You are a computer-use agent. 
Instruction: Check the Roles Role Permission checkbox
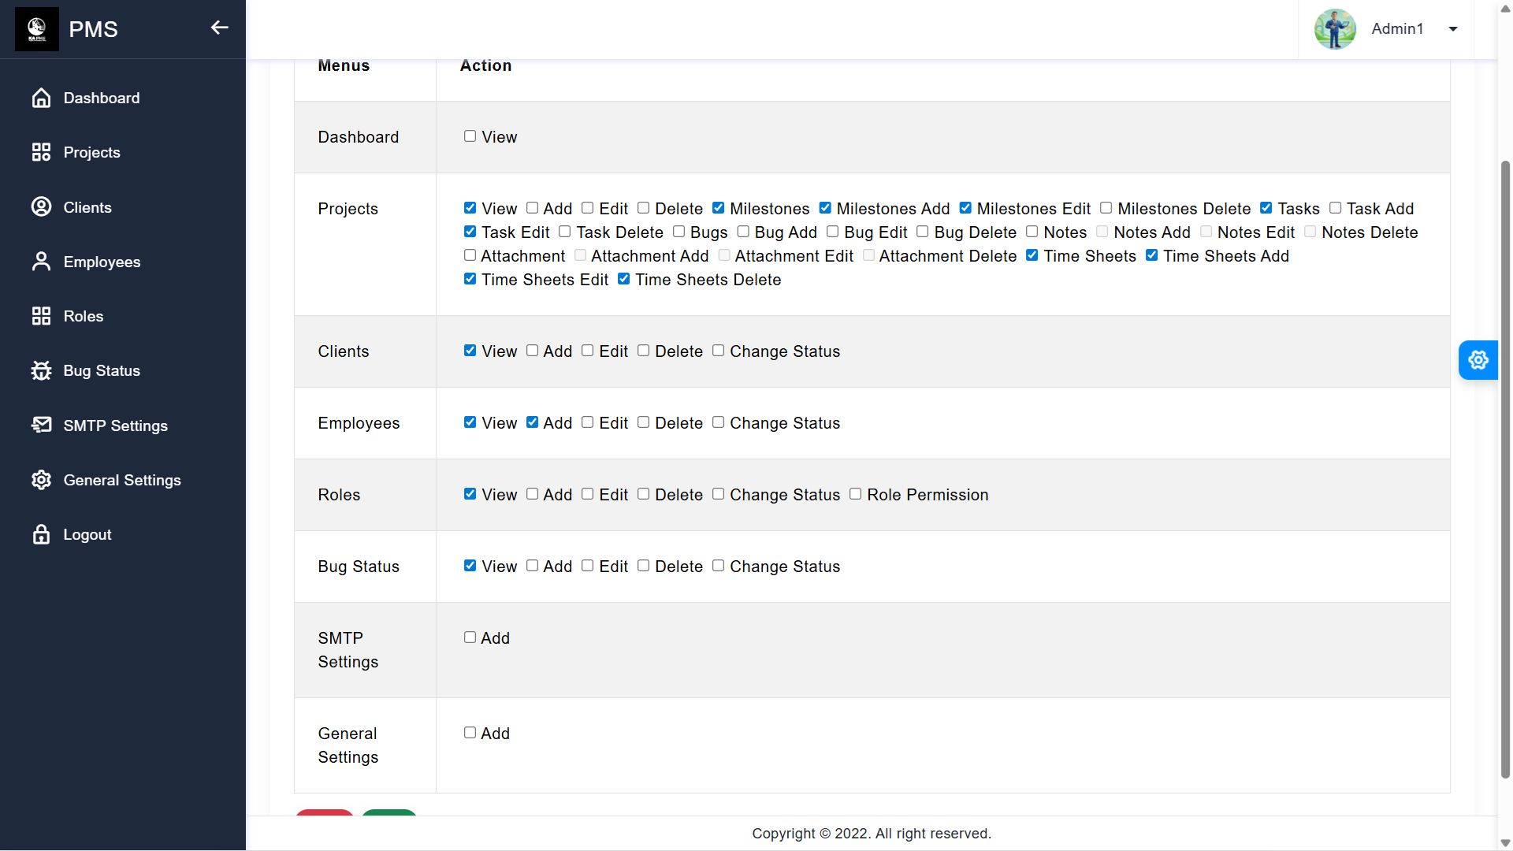click(x=856, y=494)
